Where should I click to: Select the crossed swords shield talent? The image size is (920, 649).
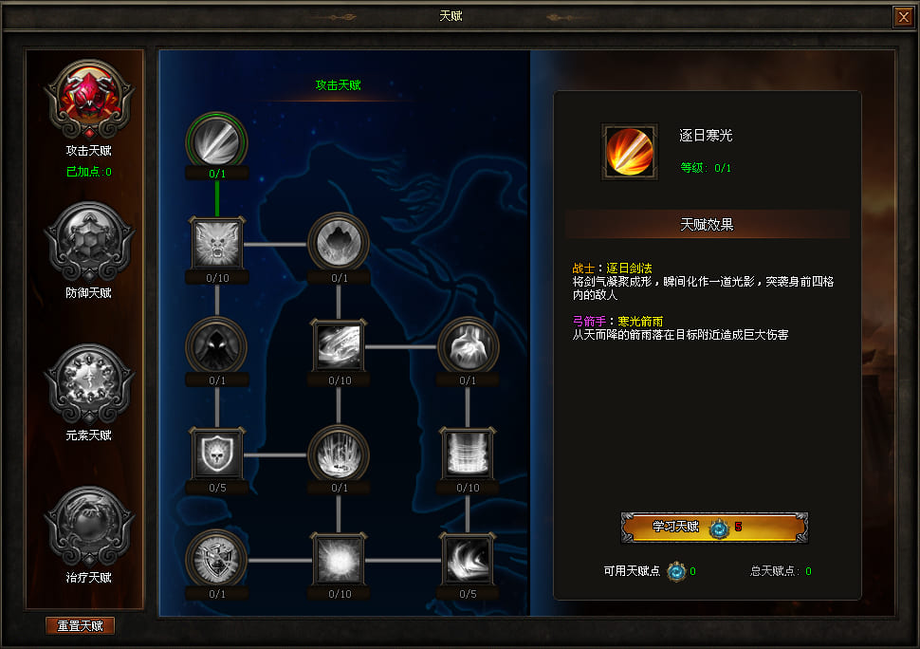point(216,559)
